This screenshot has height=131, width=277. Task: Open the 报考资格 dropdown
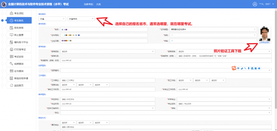tap(224, 52)
